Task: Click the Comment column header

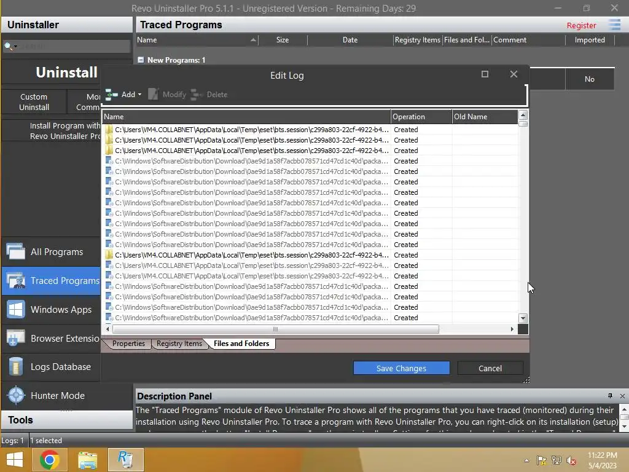Action: (x=528, y=40)
